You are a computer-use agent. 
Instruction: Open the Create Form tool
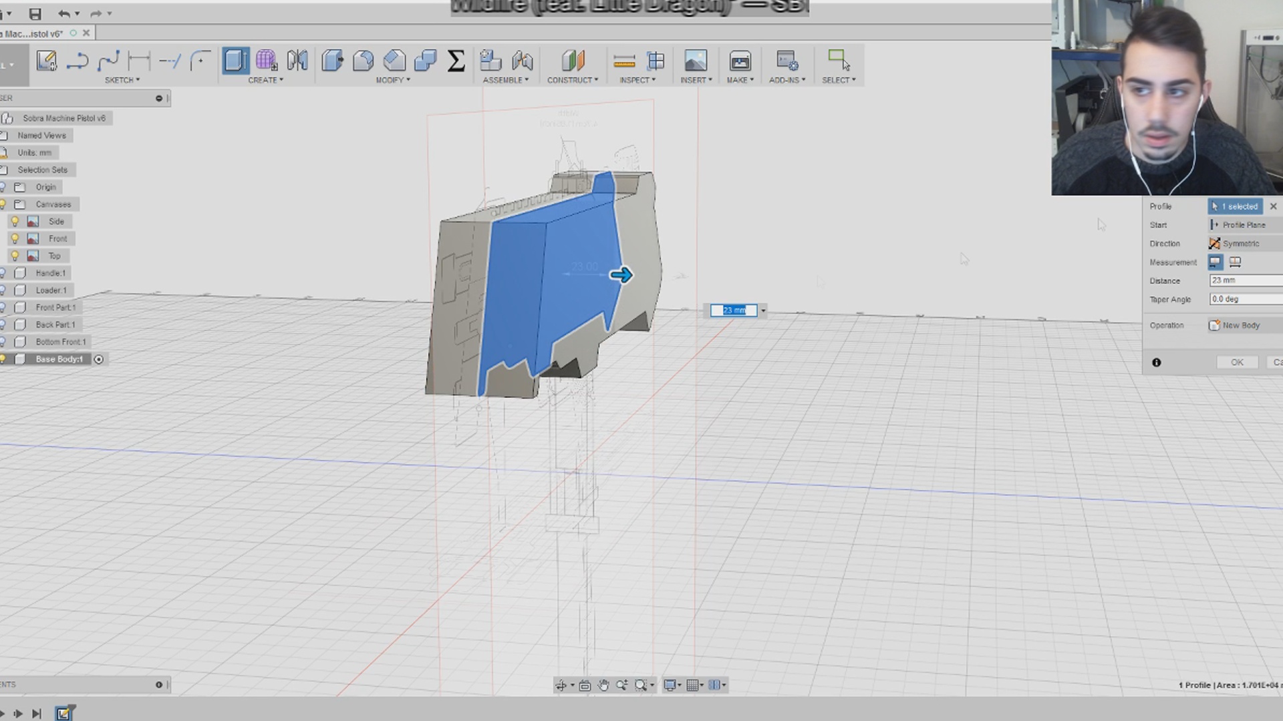(x=267, y=61)
